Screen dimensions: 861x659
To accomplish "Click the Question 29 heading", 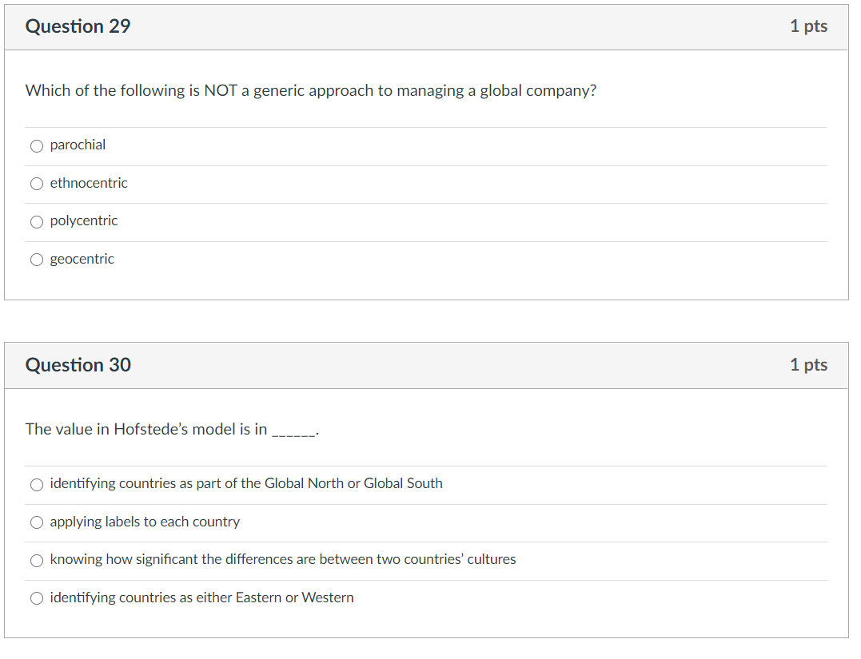I will click(78, 26).
